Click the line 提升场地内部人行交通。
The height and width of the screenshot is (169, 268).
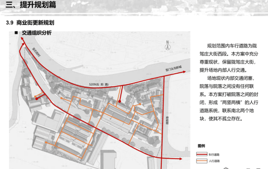click(x=223, y=70)
